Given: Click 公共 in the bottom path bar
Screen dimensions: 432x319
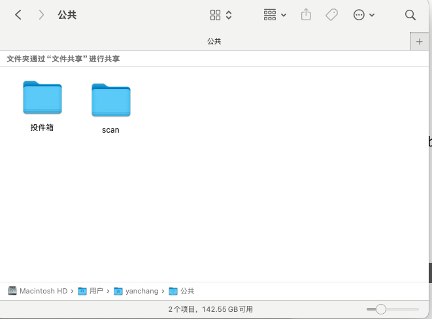Looking at the screenshot, I should click(x=182, y=291).
